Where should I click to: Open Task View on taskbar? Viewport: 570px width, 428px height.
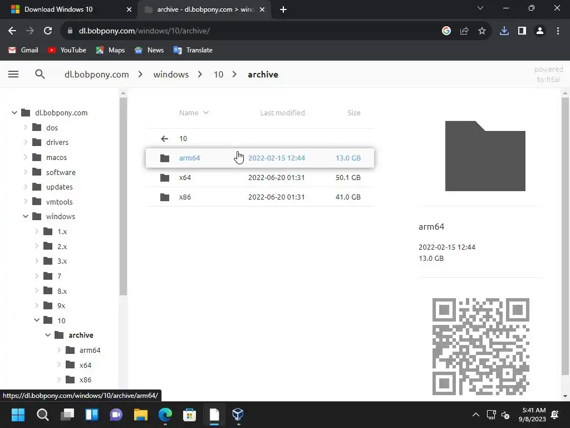pos(67,415)
